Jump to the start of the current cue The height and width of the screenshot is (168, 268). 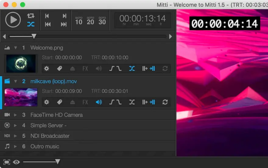click(x=47, y=16)
